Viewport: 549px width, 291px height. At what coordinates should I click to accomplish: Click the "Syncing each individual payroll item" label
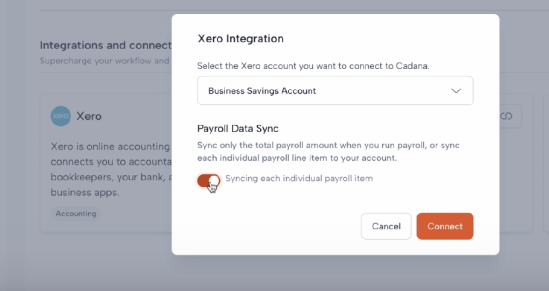[x=299, y=179]
